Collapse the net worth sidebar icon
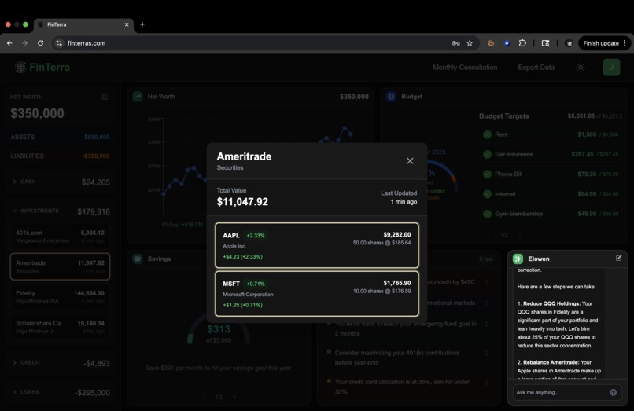This screenshot has width=634, height=411. 105,97
